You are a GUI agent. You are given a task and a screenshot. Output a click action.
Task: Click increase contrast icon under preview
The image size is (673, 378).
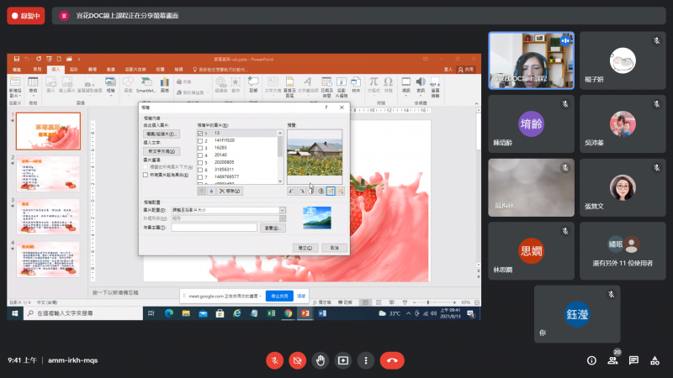tap(311, 192)
